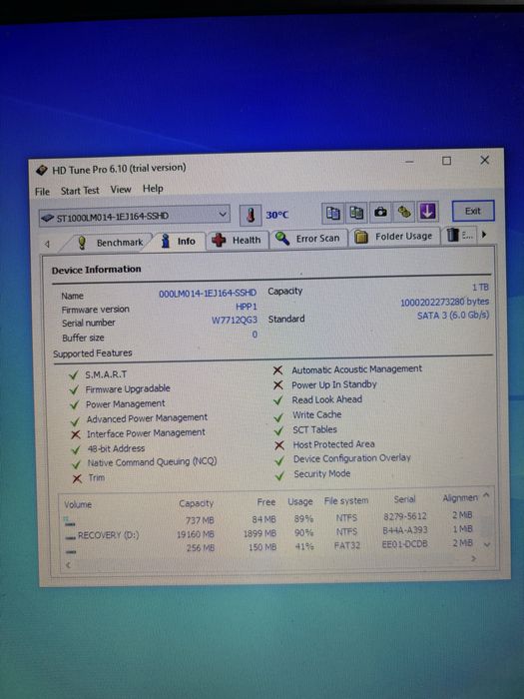
Task: Open the drive selection dropdown
Action: point(135,217)
